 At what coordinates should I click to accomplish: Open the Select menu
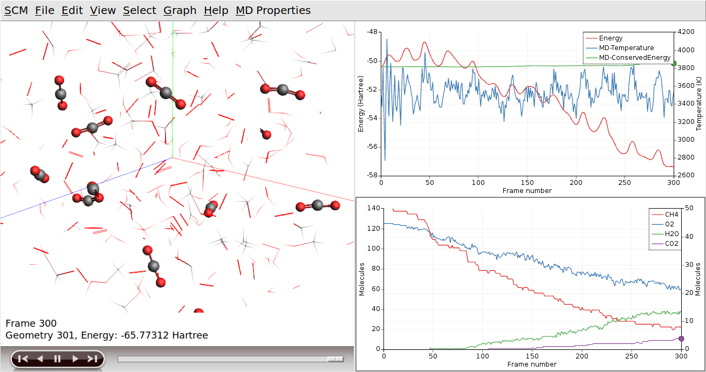pyautogui.click(x=139, y=10)
